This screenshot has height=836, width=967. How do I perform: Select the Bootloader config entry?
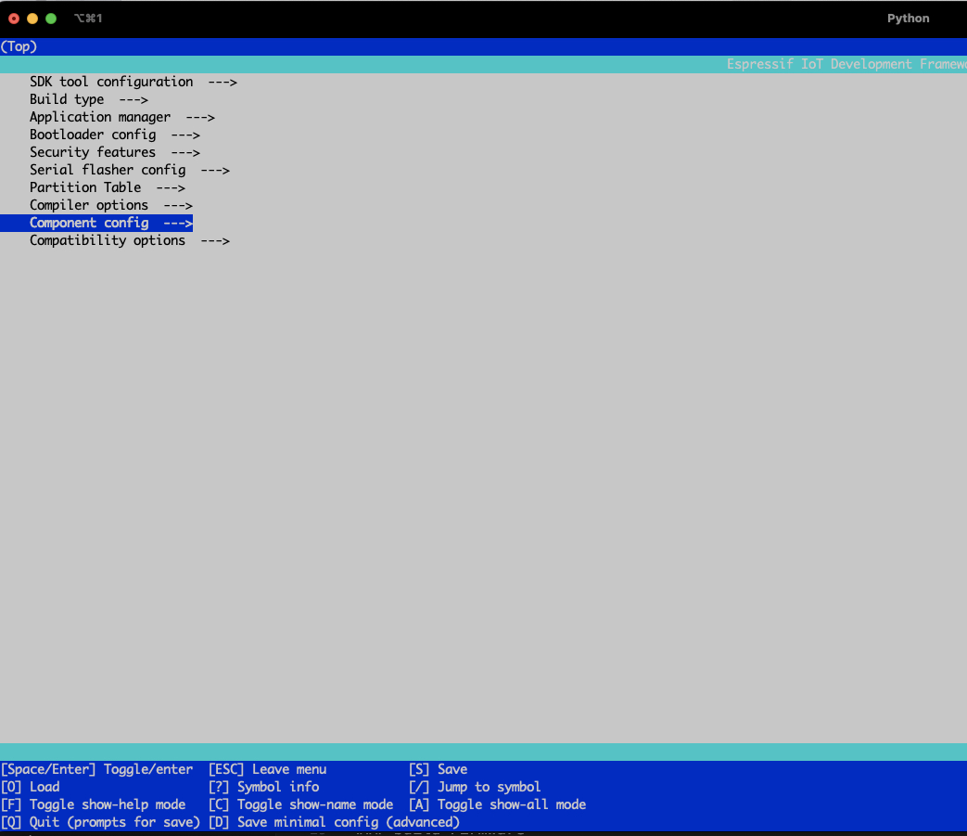pyautogui.click(x=115, y=135)
